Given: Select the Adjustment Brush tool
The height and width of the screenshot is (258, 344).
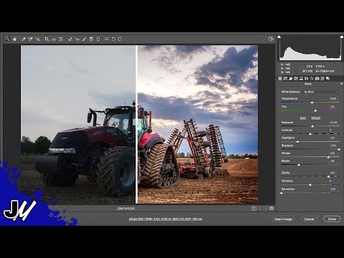Looking at the screenshot, I should click(84, 39).
